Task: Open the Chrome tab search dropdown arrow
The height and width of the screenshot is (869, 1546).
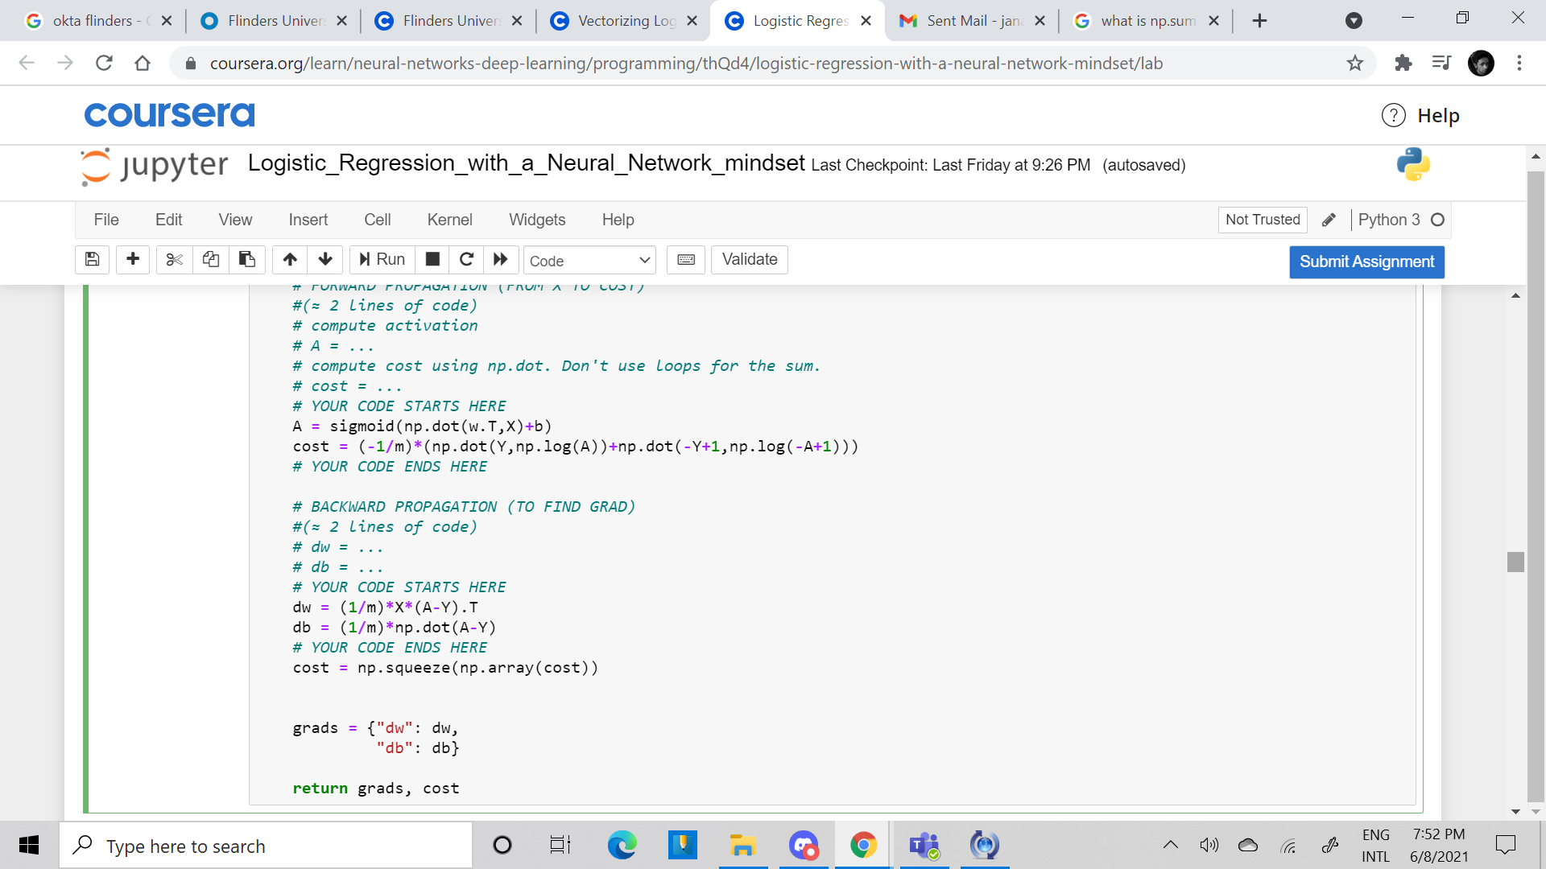Action: coord(1354,21)
